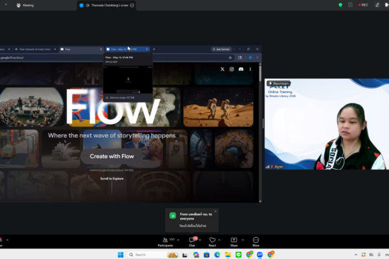Click the Zoom annotate pen icon
Viewport: 389px width, 259px height.
[377, 5]
